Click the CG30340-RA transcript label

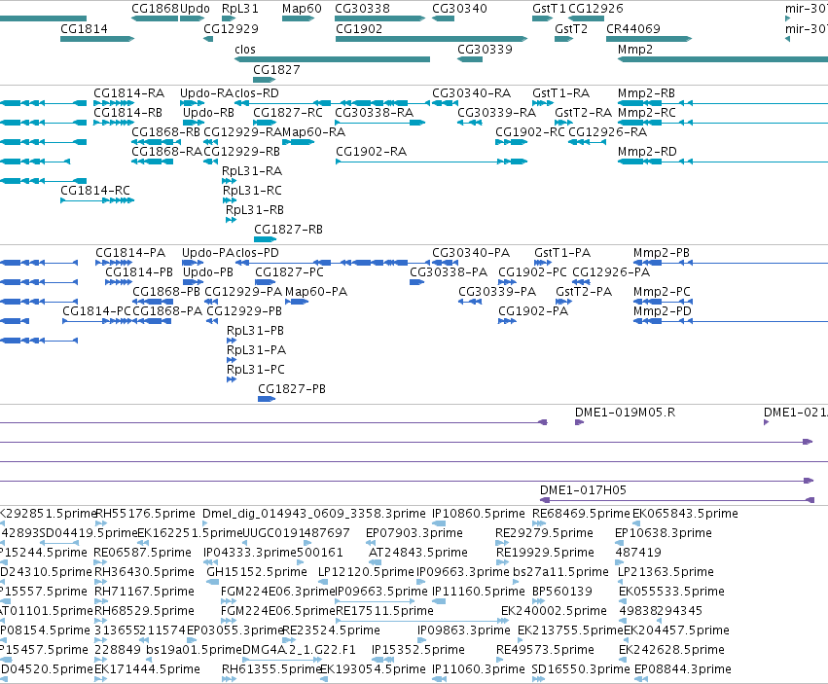coord(472,93)
